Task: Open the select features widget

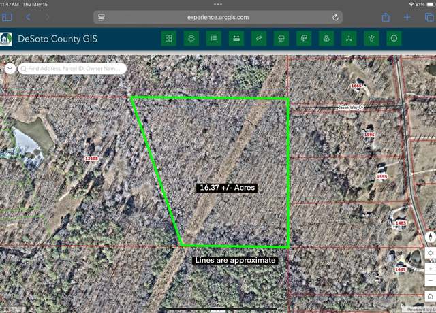Action: coord(304,38)
